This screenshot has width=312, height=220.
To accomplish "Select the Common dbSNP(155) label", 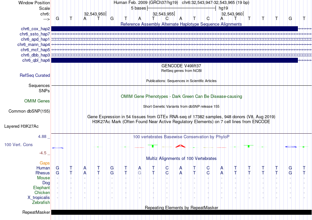I will tap(29, 111).
